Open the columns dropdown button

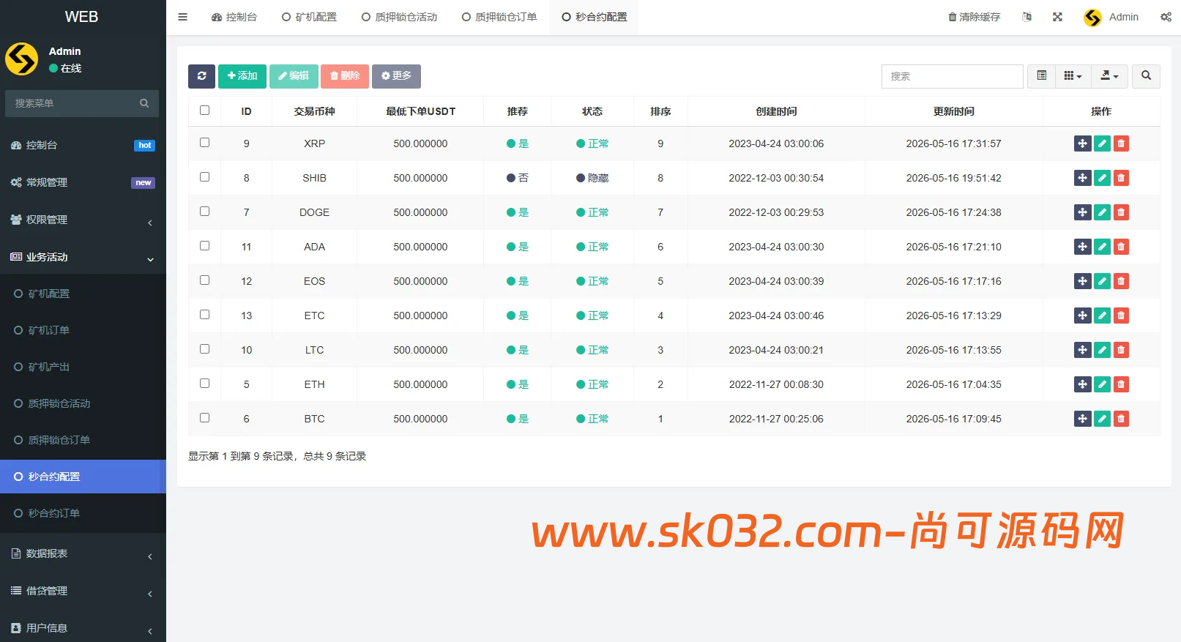point(1073,76)
